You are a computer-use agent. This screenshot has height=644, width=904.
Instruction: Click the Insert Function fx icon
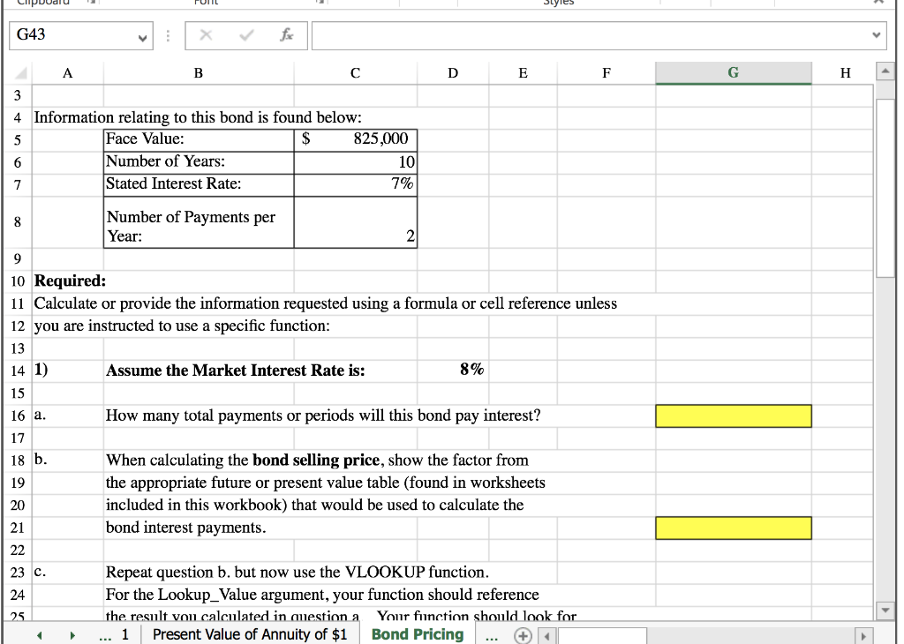pos(286,35)
